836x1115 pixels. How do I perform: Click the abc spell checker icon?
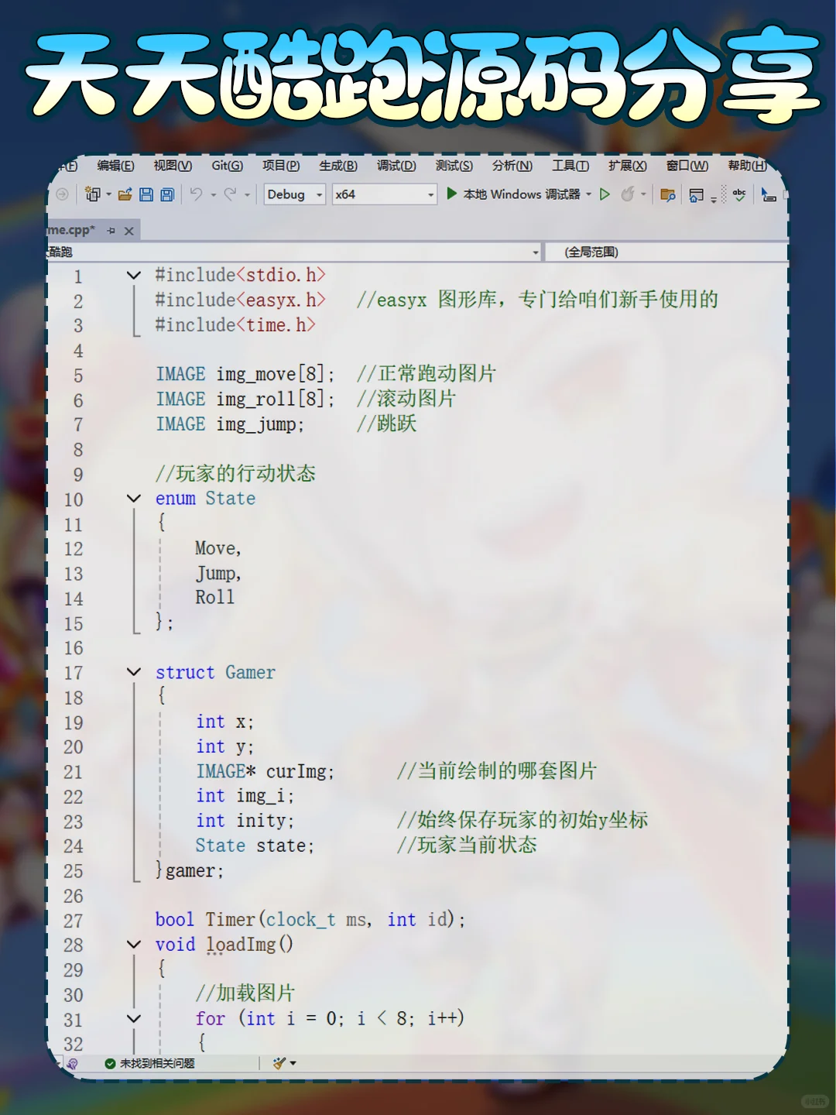click(x=739, y=194)
